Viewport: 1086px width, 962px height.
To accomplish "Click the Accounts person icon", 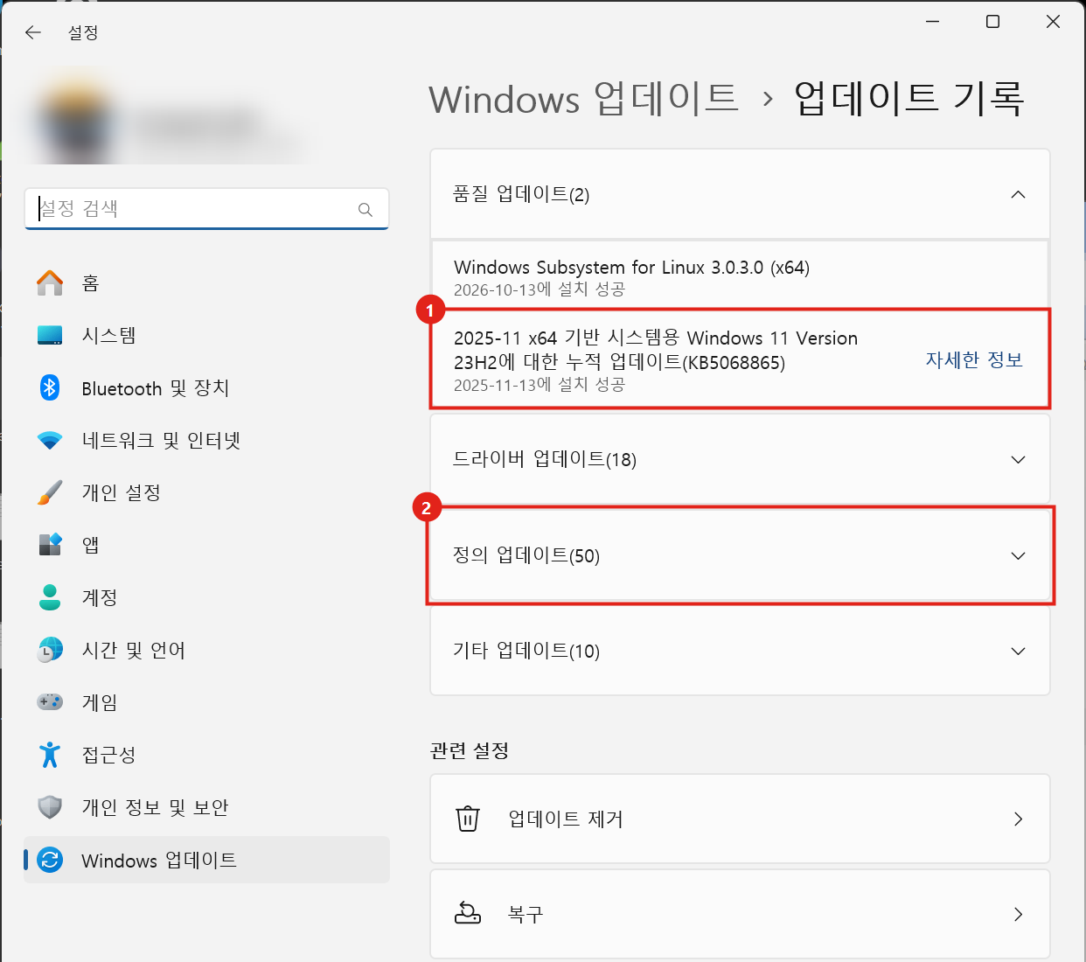I will click(x=50, y=597).
